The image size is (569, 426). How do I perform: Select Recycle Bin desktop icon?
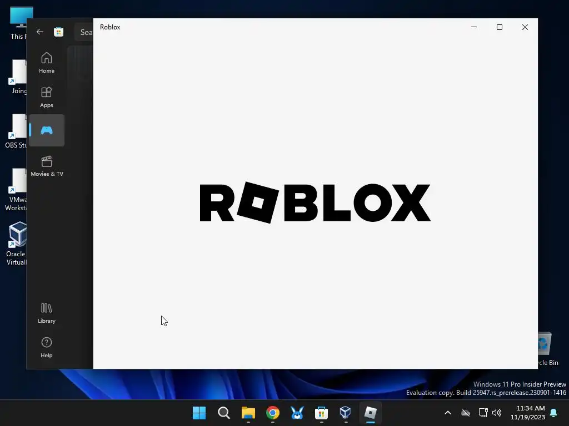548,349
